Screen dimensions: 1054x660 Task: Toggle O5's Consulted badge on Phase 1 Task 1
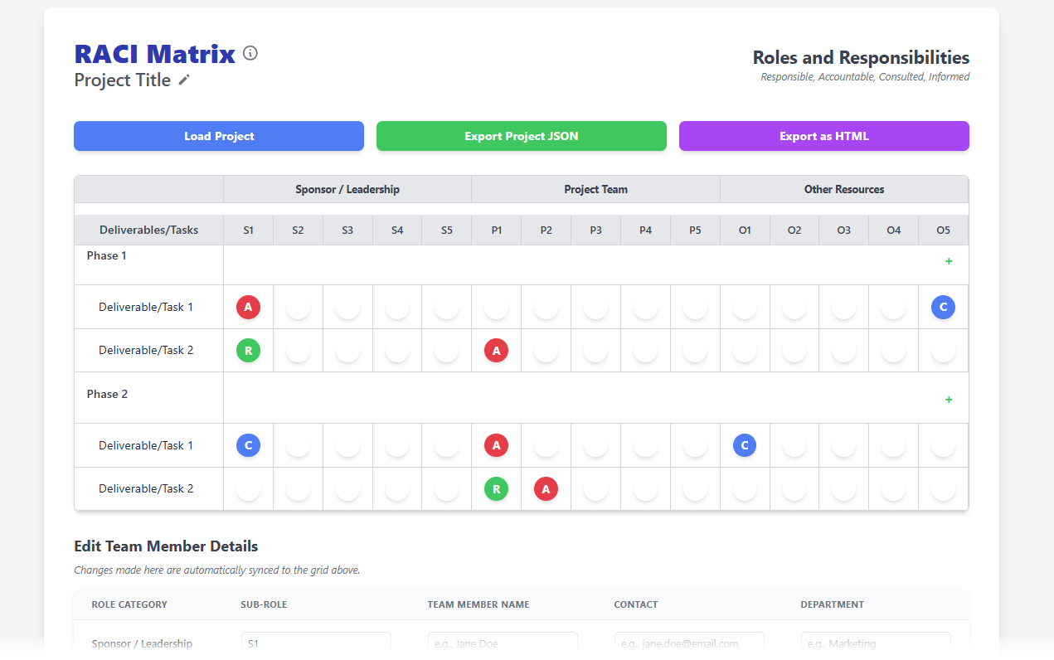click(x=943, y=307)
